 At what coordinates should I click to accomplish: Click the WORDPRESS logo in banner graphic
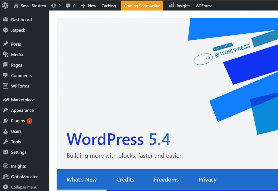pos(232,51)
